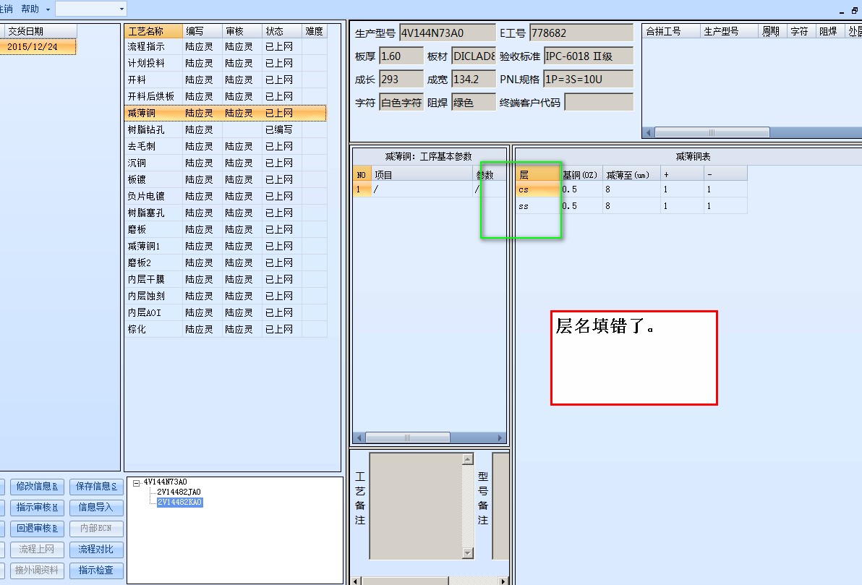Viewport: 862px width, 585px height.
Task: Click the empty 终端客户代码 field
Action: (599, 102)
